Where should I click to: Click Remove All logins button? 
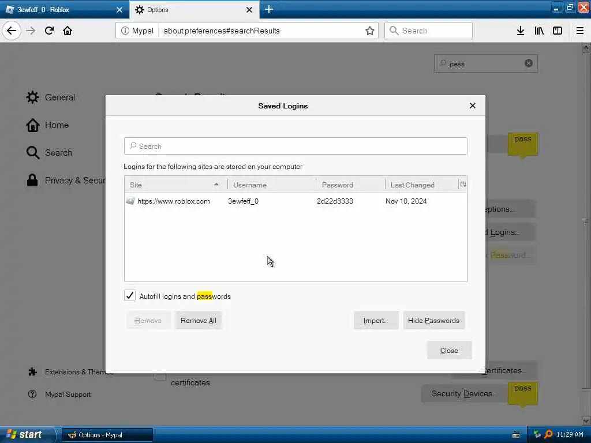(x=199, y=321)
